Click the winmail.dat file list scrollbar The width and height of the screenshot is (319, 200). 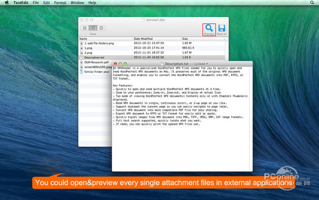click(226, 50)
